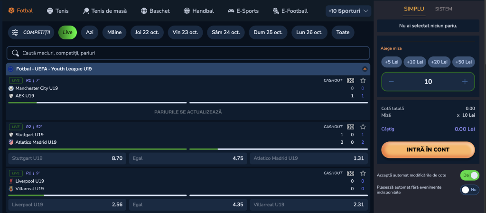Switch betslip to Simplu tab
Image resolution: width=486 pixels, height=213 pixels.
(x=414, y=9)
